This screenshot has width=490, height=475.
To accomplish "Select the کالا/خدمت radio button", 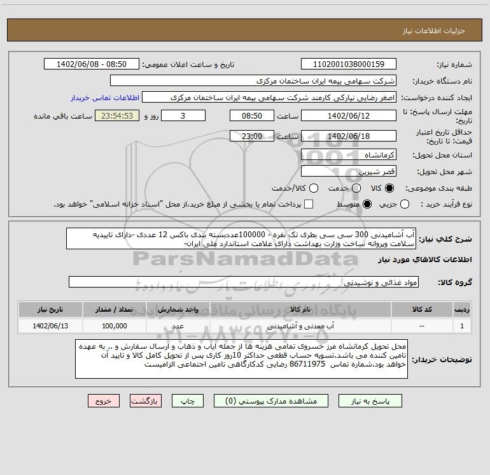I will (314, 188).
